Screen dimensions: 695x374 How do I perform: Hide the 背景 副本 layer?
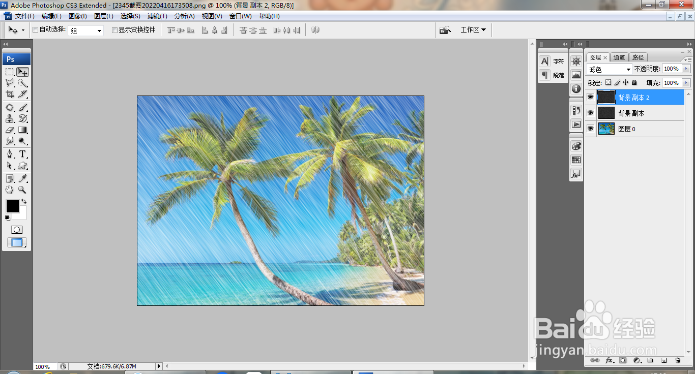point(590,113)
